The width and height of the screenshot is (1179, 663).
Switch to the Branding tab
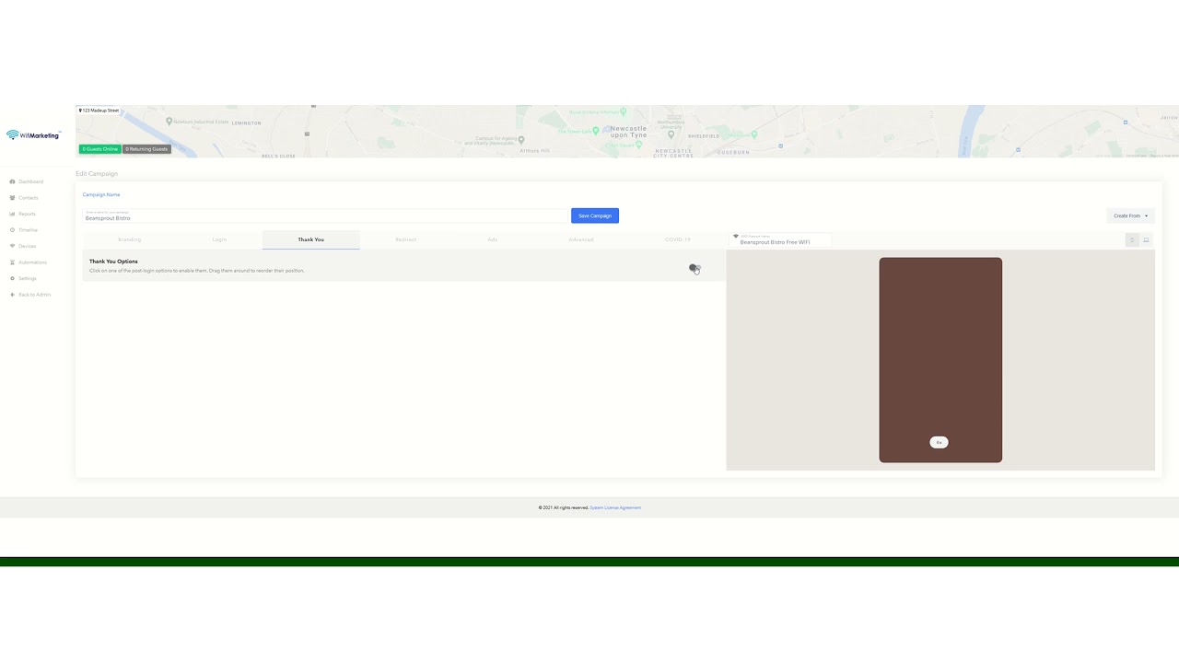point(129,239)
